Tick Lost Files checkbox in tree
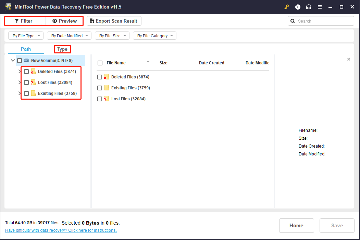This screenshot has height=240, width=360. tap(26, 83)
